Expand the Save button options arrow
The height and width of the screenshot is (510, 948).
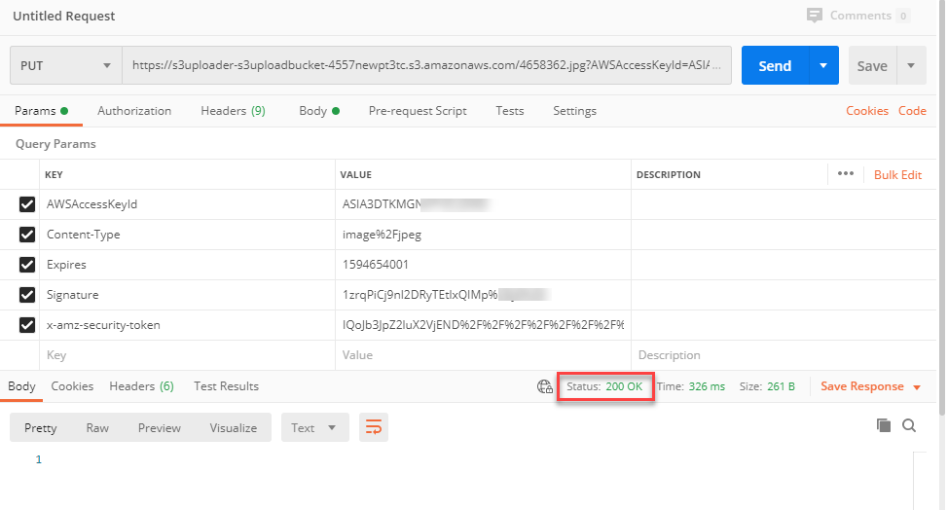coord(911,65)
